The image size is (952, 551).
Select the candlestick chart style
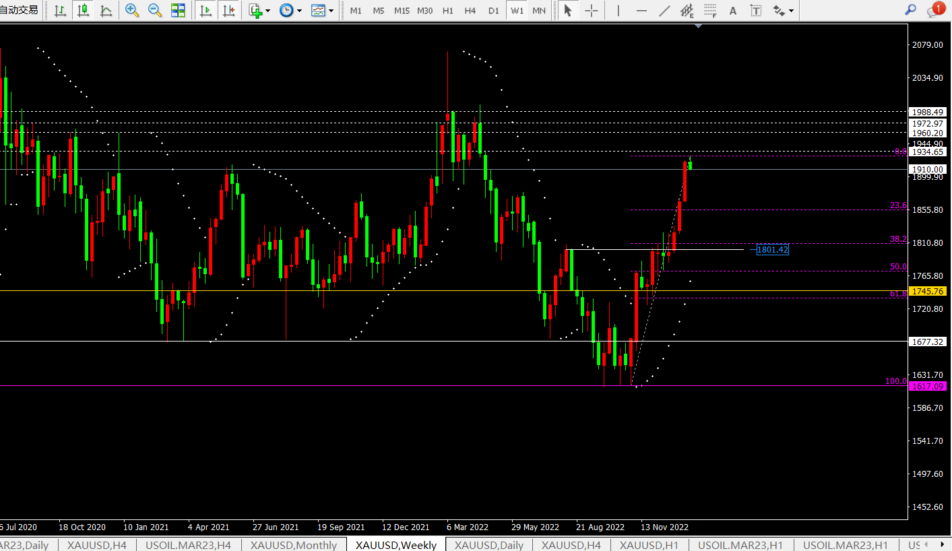tap(83, 10)
